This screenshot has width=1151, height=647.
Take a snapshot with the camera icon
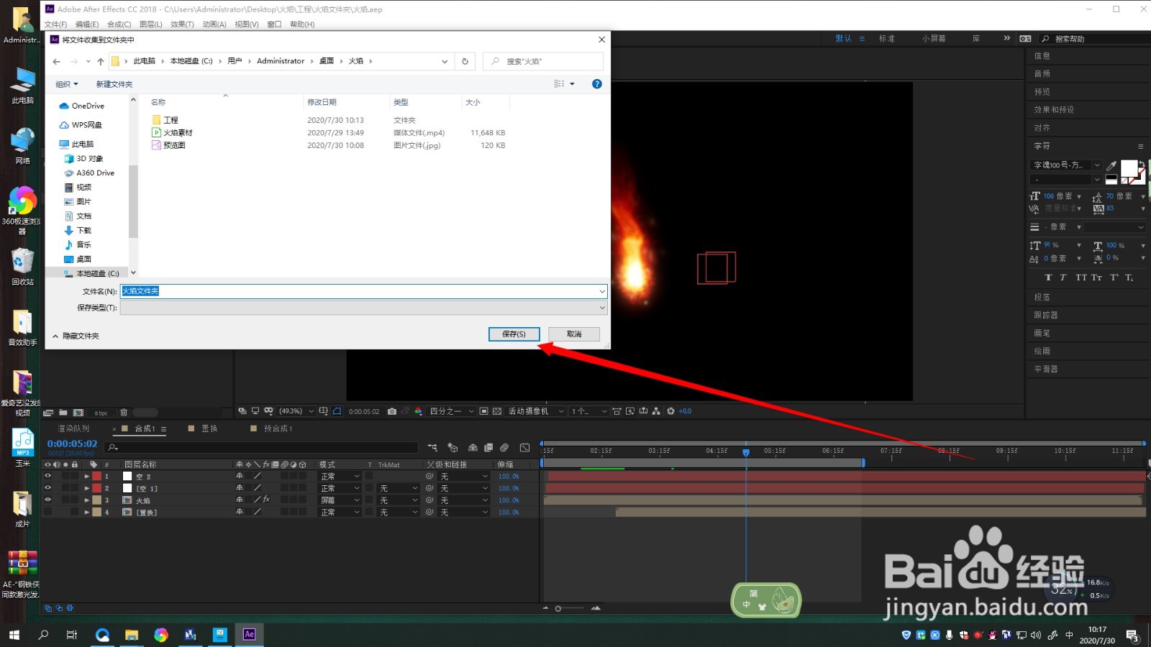(x=391, y=411)
